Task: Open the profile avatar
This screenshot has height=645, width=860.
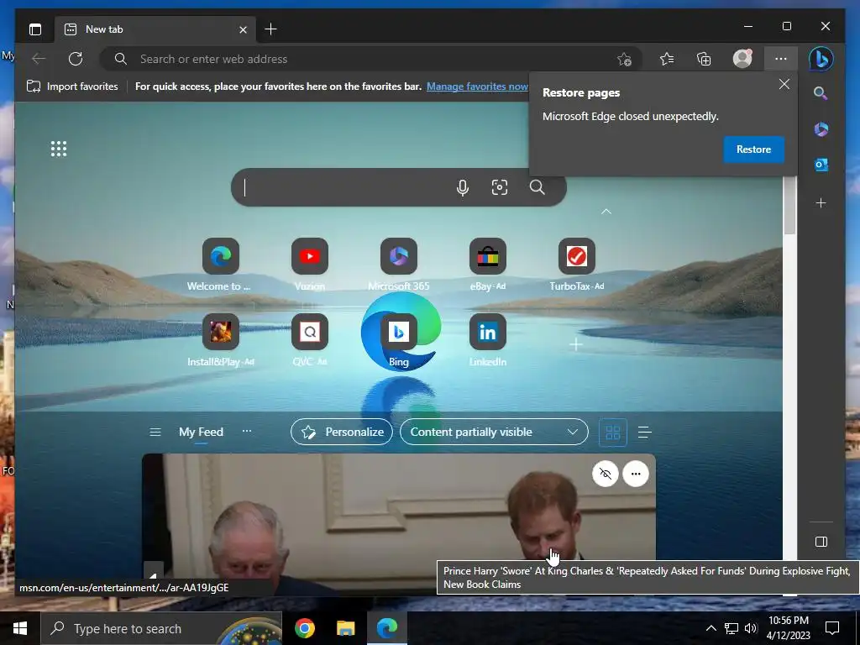Action: 742,59
